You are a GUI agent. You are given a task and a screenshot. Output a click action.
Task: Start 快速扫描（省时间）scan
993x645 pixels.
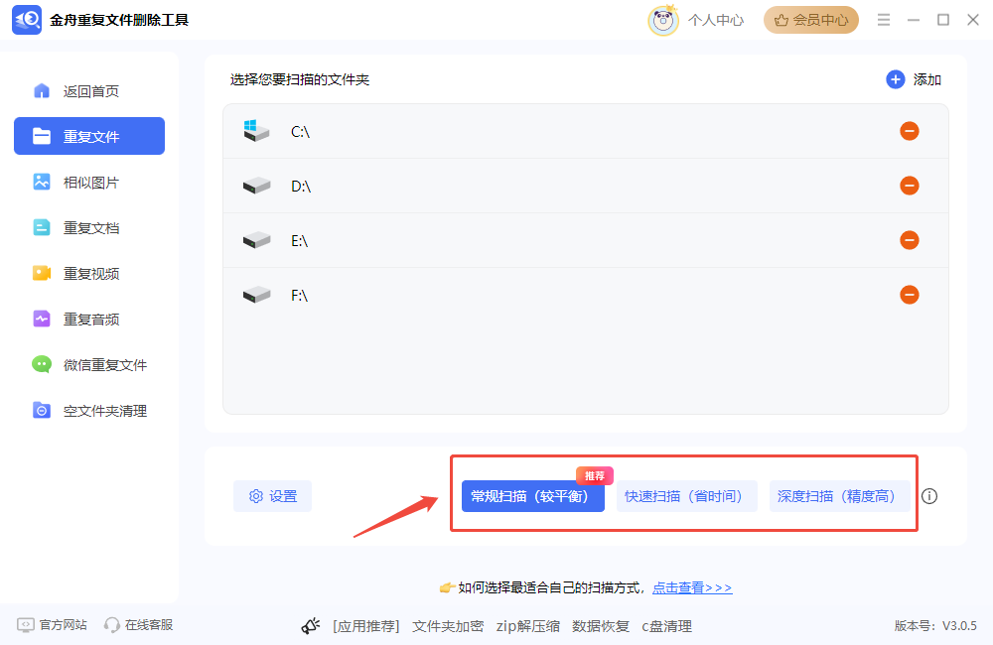(x=686, y=496)
